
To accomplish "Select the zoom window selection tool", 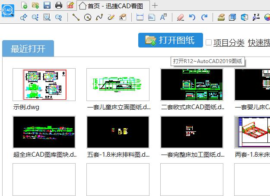I will pos(47,17).
